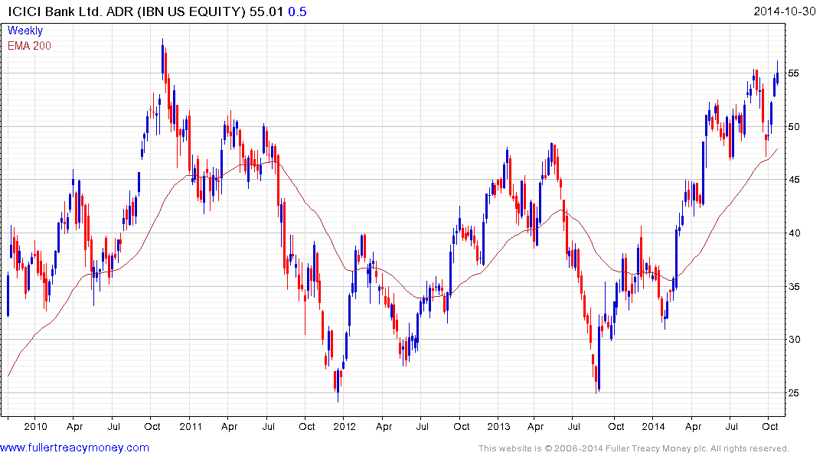
Task: Click the 35 price axis label
Action: 794,286
